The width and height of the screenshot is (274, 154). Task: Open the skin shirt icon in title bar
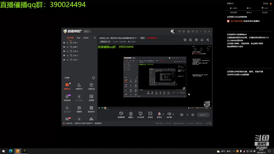coord(192,31)
